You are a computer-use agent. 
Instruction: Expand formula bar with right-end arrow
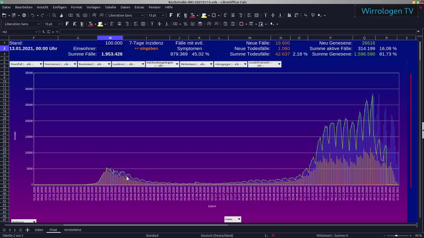tap(418, 32)
